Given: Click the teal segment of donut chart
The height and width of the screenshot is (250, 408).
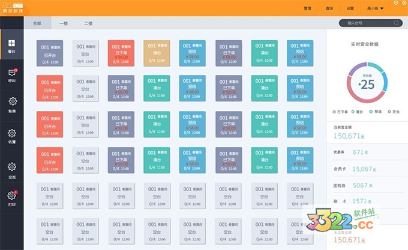Looking at the screenshot, I should click(x=376, y=66).
